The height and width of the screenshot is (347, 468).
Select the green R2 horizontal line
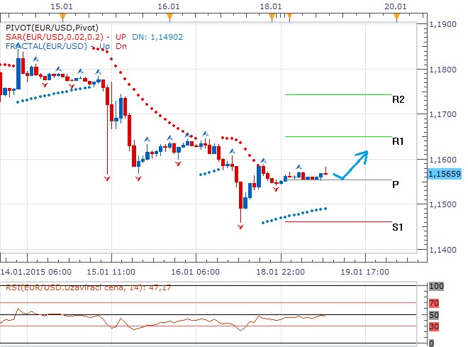338,94
